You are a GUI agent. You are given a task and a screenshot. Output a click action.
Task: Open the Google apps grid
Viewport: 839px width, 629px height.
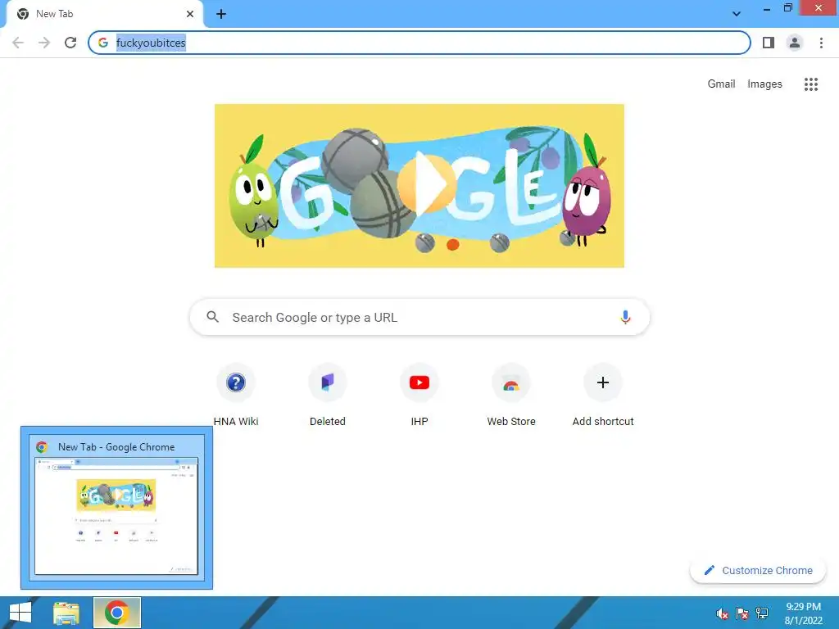point(810,84)
